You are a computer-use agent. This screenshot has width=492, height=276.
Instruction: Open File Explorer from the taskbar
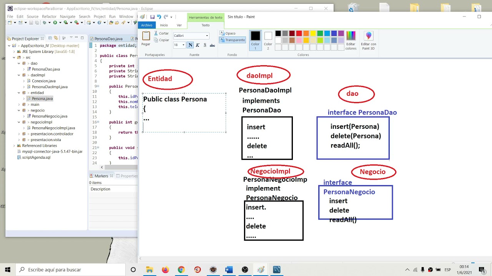click(x=150, y=269)
